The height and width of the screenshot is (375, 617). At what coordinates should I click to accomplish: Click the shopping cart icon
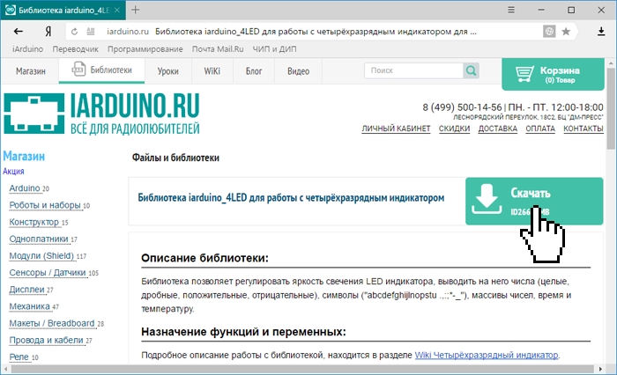(x=524, y=74)
